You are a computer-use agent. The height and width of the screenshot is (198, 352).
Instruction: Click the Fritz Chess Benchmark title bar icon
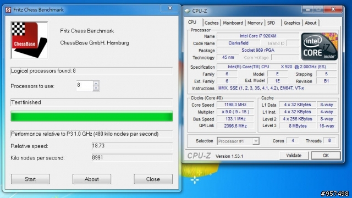click(x=8, y=10)
